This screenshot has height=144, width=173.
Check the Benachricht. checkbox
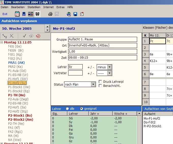tap(100, 86)
